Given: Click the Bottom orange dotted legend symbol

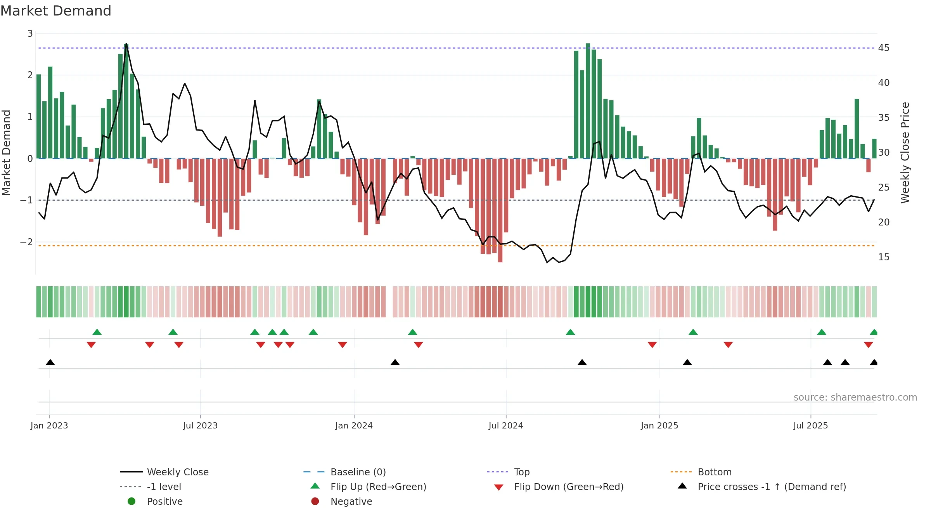Looking at the screenshot, I should tap(681, 472).
